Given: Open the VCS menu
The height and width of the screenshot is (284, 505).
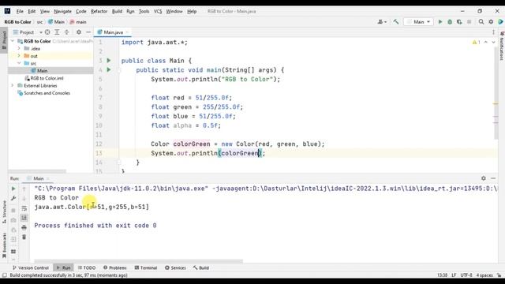Looking at the screenshot, I should pos(158,11).
